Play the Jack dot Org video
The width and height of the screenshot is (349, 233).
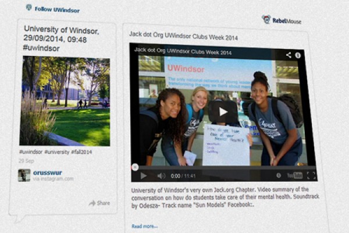pos(223,111)
